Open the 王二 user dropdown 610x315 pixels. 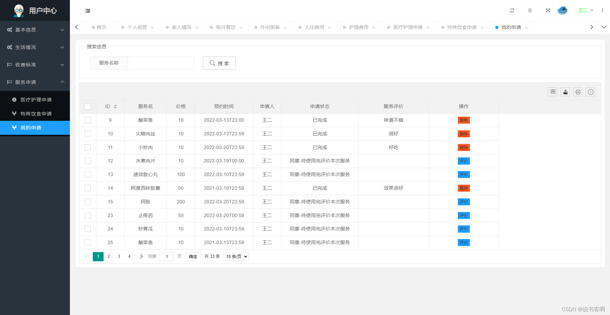586,10
